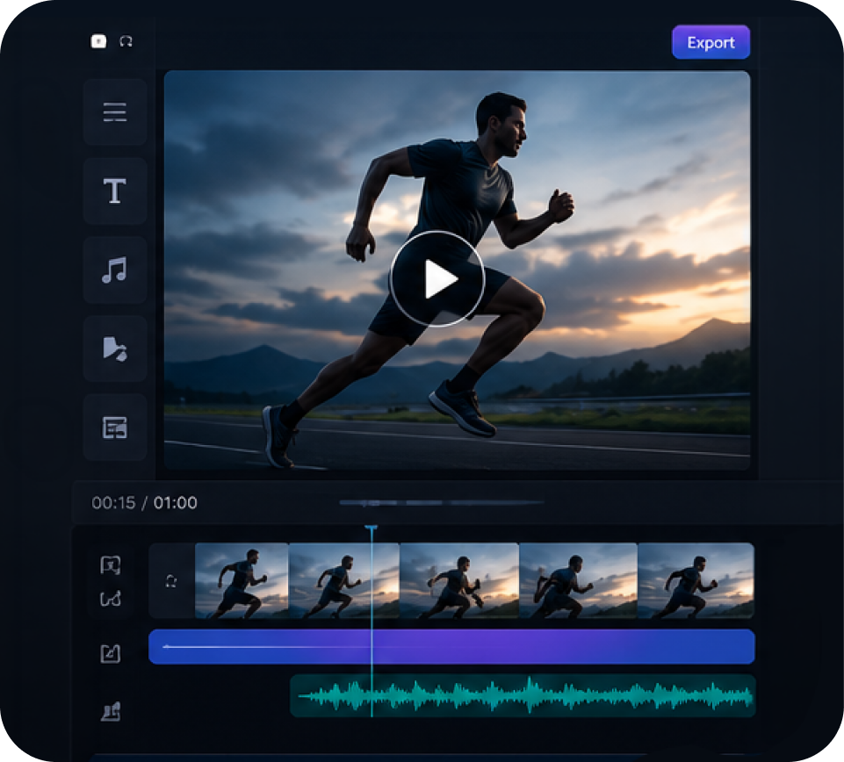Select the third runner clip thumbnail

[x=459, y=580]
